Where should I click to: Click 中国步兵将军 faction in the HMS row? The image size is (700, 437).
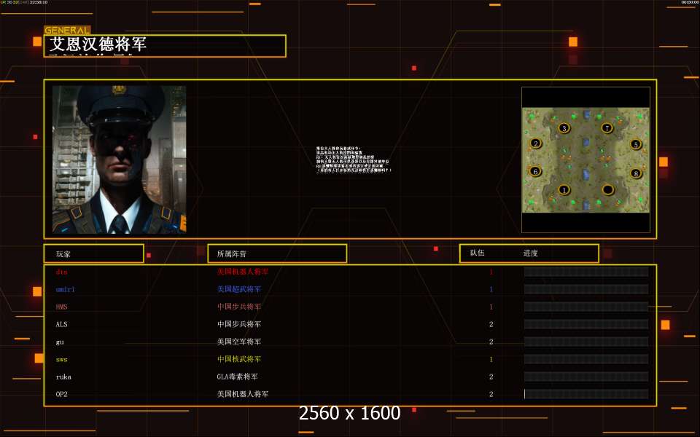coord(239,307)
